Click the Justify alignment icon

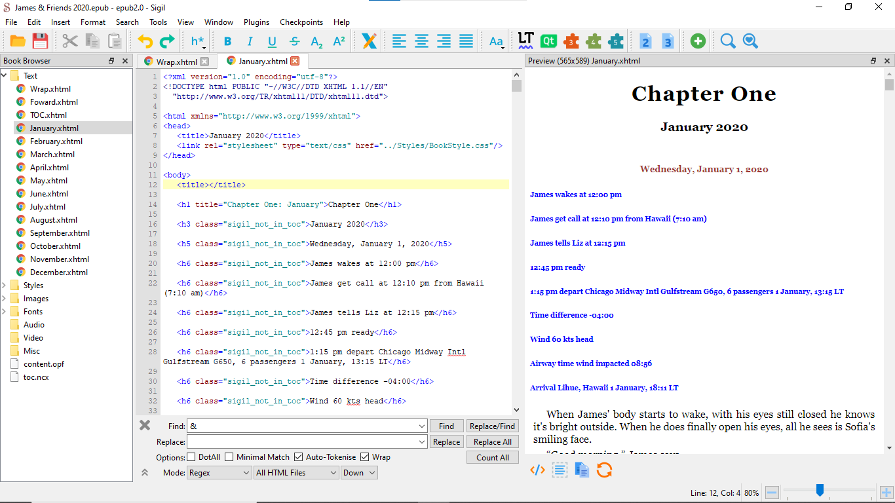[x=466, y=41]
